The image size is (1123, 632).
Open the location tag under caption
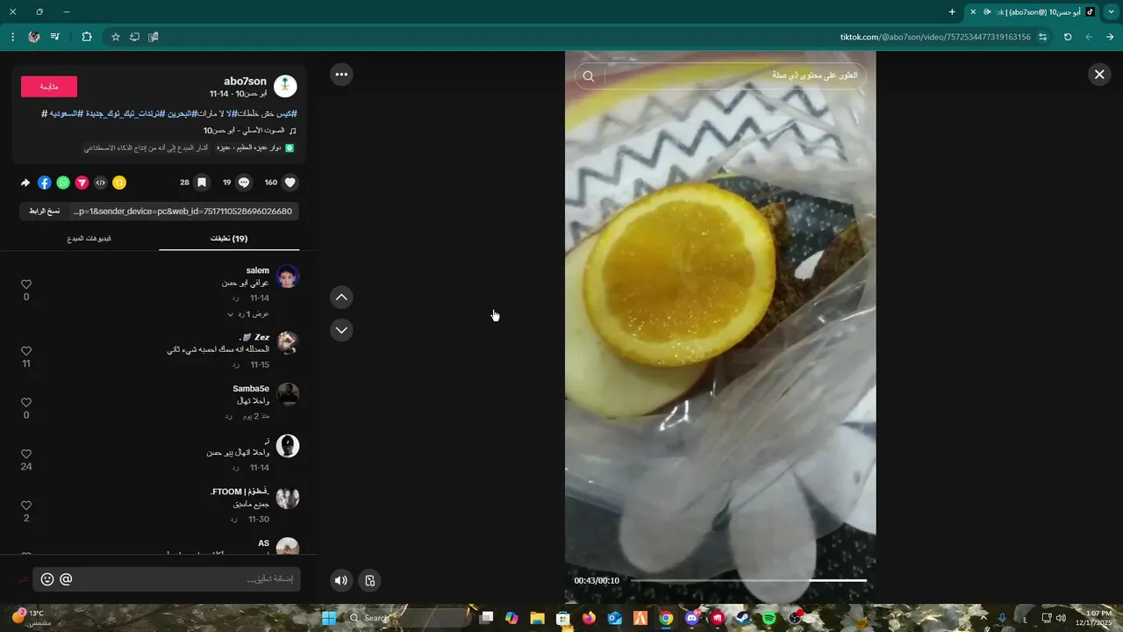pos(254,147)
